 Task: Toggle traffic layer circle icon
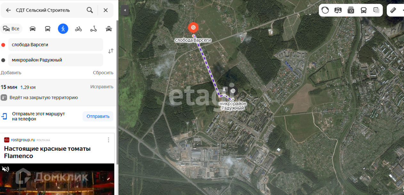coord(325,10)
